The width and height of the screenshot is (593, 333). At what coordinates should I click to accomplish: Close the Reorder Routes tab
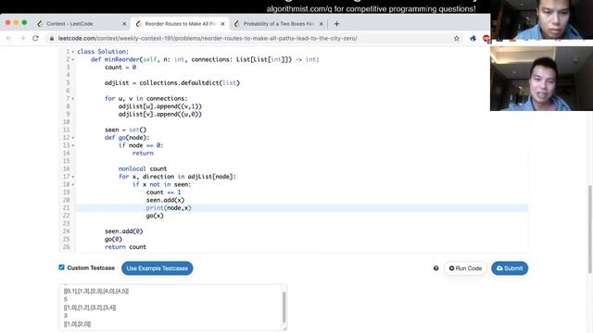pos(222,24)
